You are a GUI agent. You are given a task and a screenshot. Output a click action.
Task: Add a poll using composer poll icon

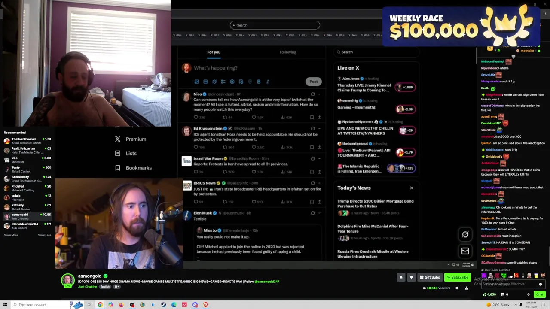[x=223, y=82]
